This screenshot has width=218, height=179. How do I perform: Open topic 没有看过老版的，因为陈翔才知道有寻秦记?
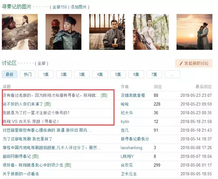tap(51, 95)
